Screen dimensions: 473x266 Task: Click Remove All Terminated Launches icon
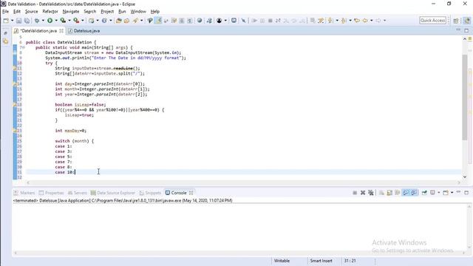371,193
